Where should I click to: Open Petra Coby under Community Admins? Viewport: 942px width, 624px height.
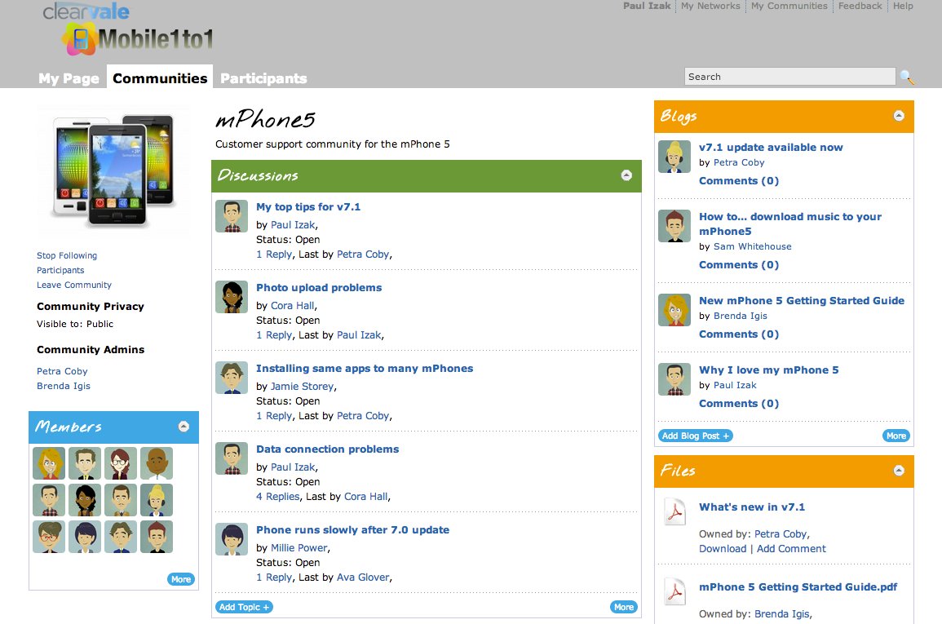pyautogui.click(x=62, y=371)
